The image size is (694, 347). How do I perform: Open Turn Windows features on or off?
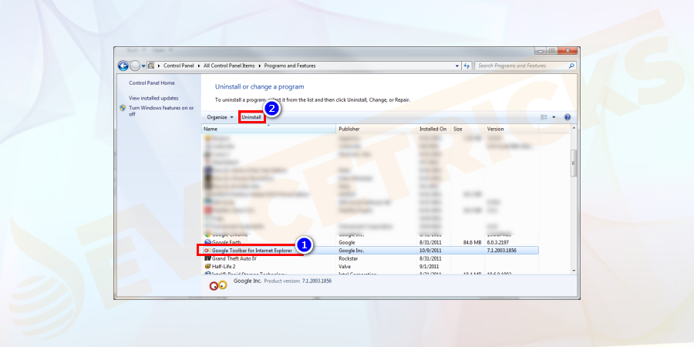(161, 110)
